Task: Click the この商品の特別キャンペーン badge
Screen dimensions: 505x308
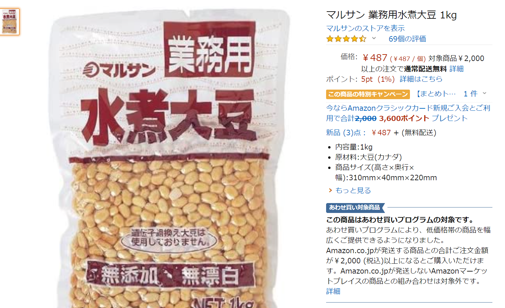Action: coord(368,94)
